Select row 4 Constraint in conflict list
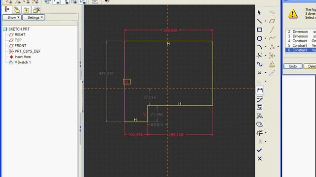Image resolution: width=316 pixels, height=177 pixels. click(301, 41)
